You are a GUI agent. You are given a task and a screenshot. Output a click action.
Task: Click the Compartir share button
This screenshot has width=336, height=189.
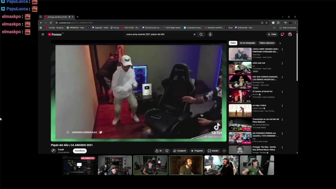click(x=180, y=151)
